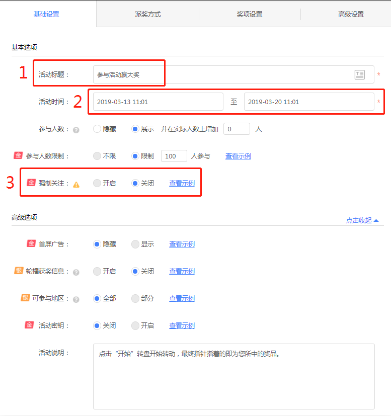Image resolution: width=391 pixels, height=416 pixels.
Task: Open 查看示例 link for 可参与地区
Action: (182, 298)
